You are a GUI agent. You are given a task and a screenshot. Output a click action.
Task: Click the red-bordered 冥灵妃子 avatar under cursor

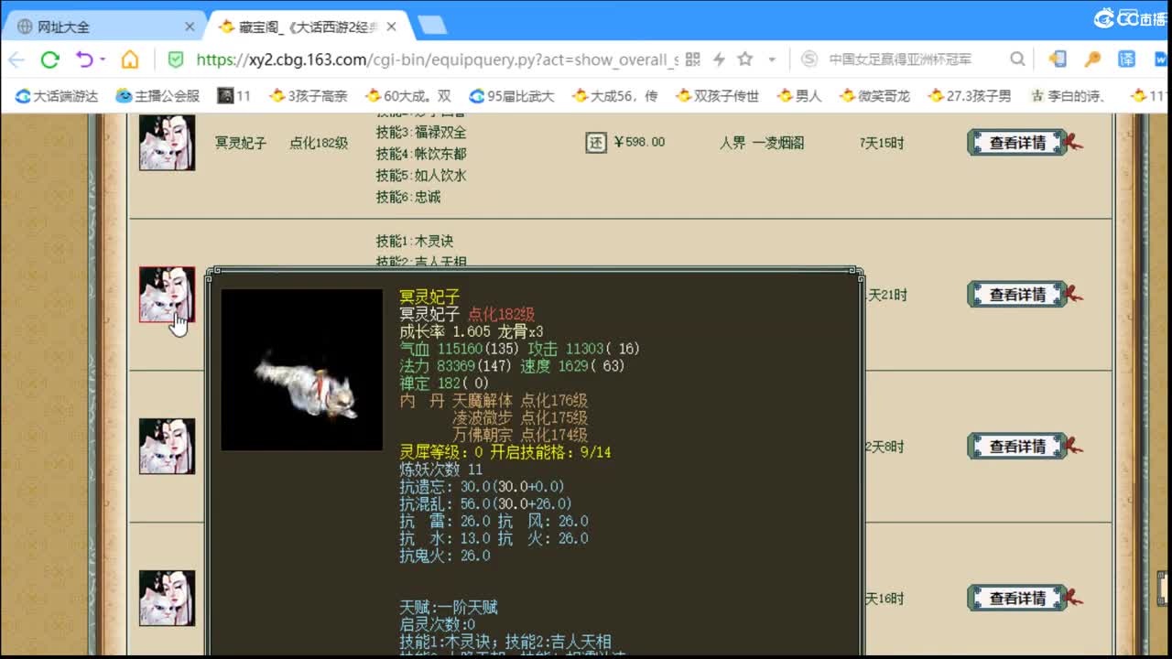pyautogui.click(x=167, y=295)
